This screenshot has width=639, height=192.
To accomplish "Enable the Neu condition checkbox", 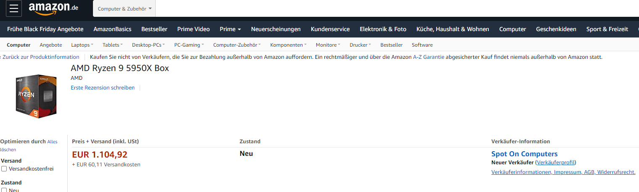I will pos(4,190).
